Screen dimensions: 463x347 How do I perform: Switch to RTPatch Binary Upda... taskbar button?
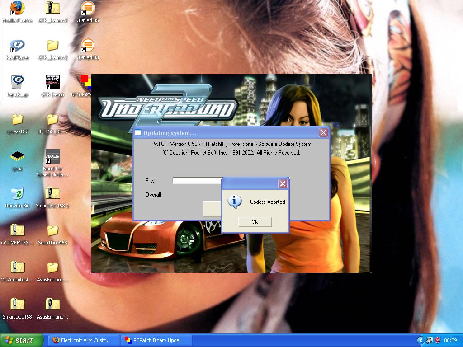point(156,340)
